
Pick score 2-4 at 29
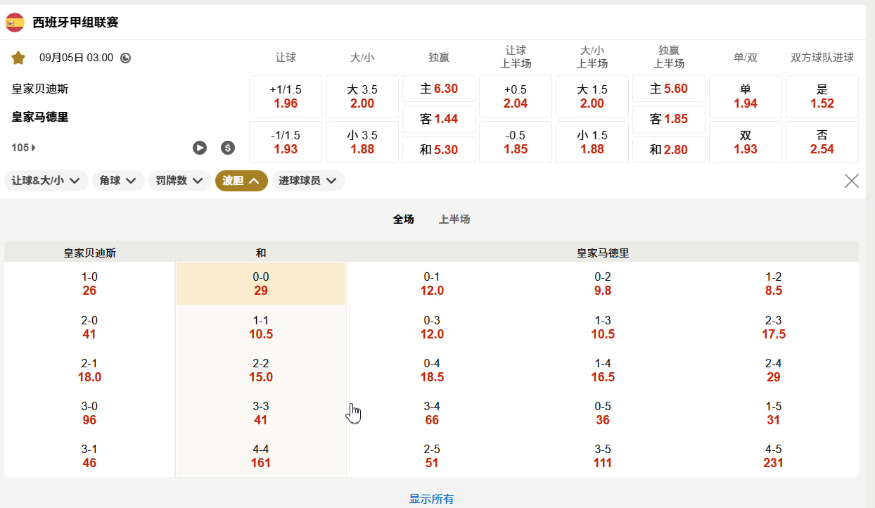point(774,370)
